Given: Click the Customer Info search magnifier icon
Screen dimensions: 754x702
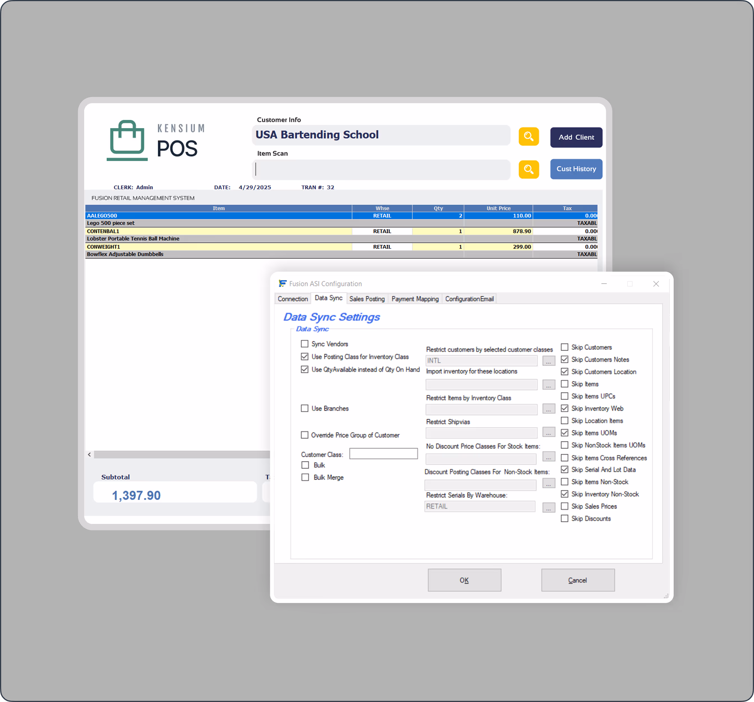Looking at the screenshot, I should pos(528,137).
